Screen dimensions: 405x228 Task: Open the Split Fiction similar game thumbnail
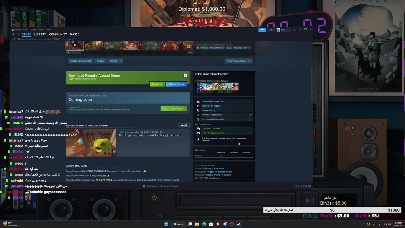(208, 87)
